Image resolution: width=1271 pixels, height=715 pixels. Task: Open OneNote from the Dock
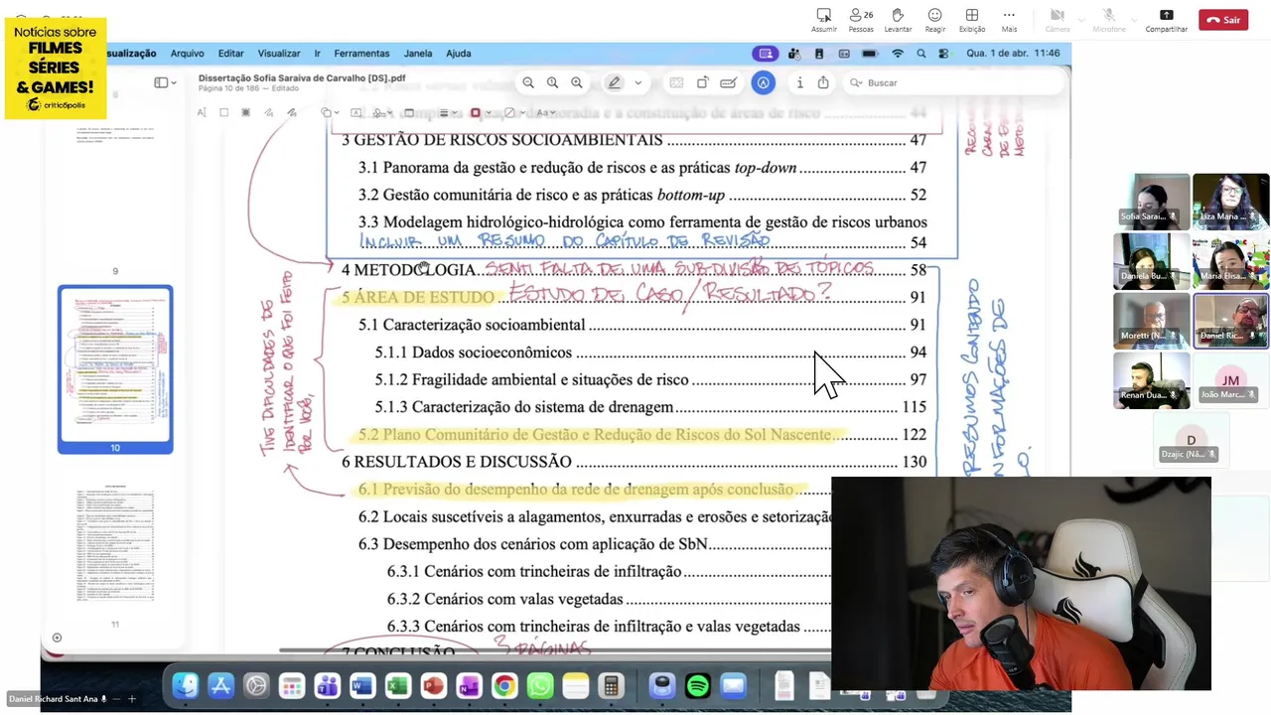point(469,685)
